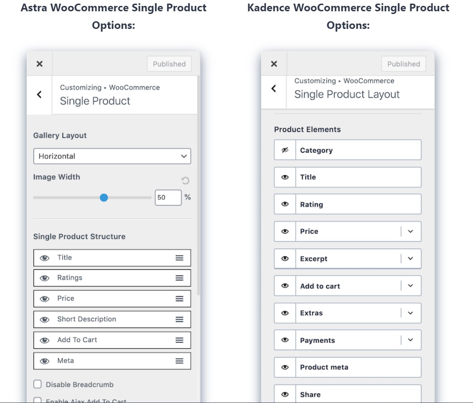Toggle visibility of Astra Ratings element
473x403 pixels.
45,278
